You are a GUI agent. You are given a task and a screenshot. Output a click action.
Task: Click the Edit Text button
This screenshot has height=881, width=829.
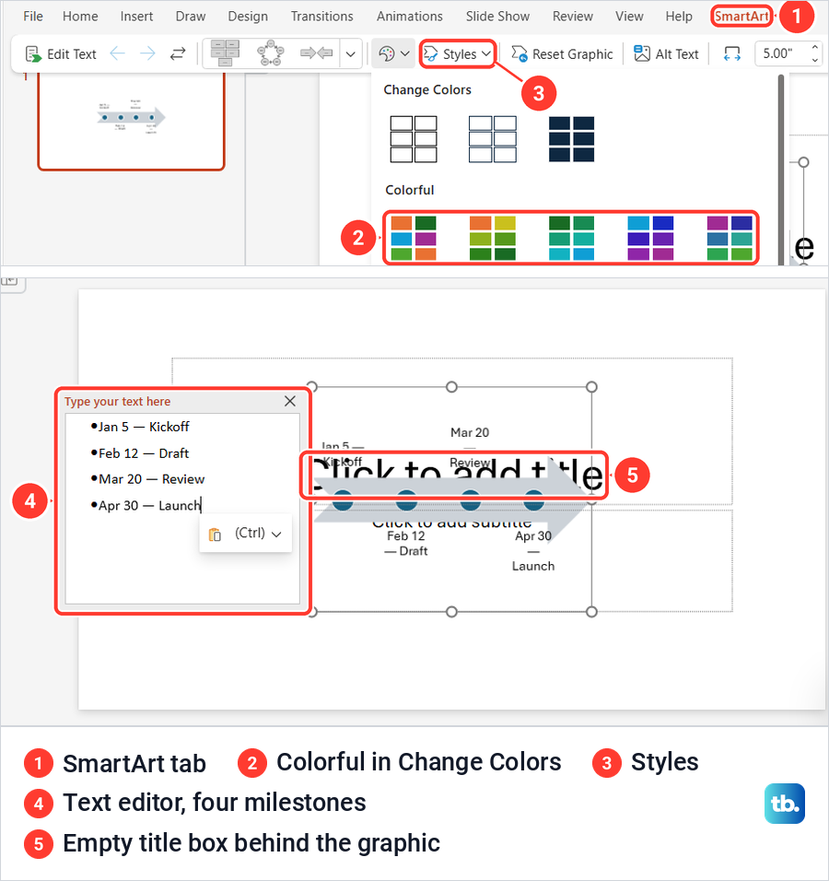61,54
